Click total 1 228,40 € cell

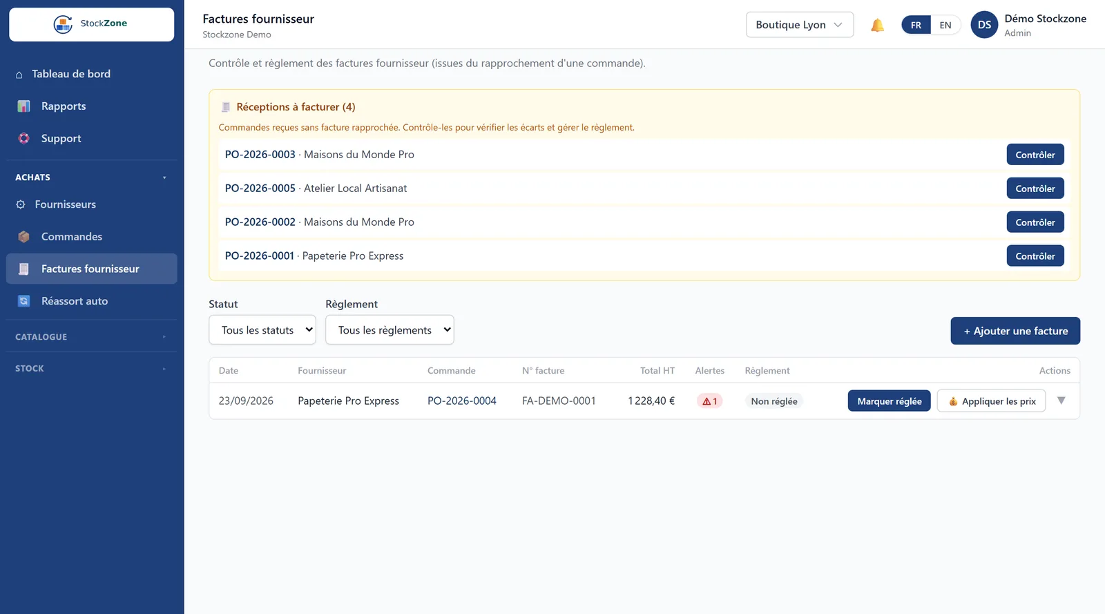pyautogui.click(x=651, y=401)
